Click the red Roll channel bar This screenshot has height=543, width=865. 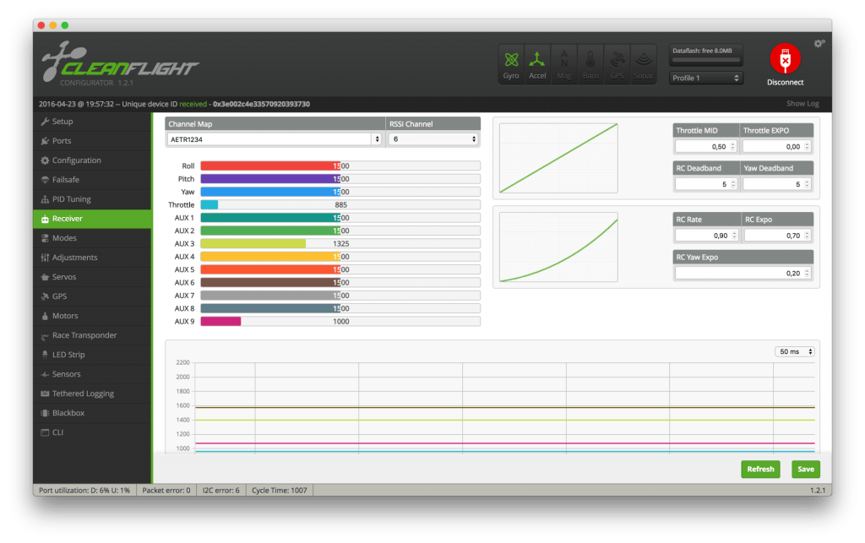click(340, 166)
